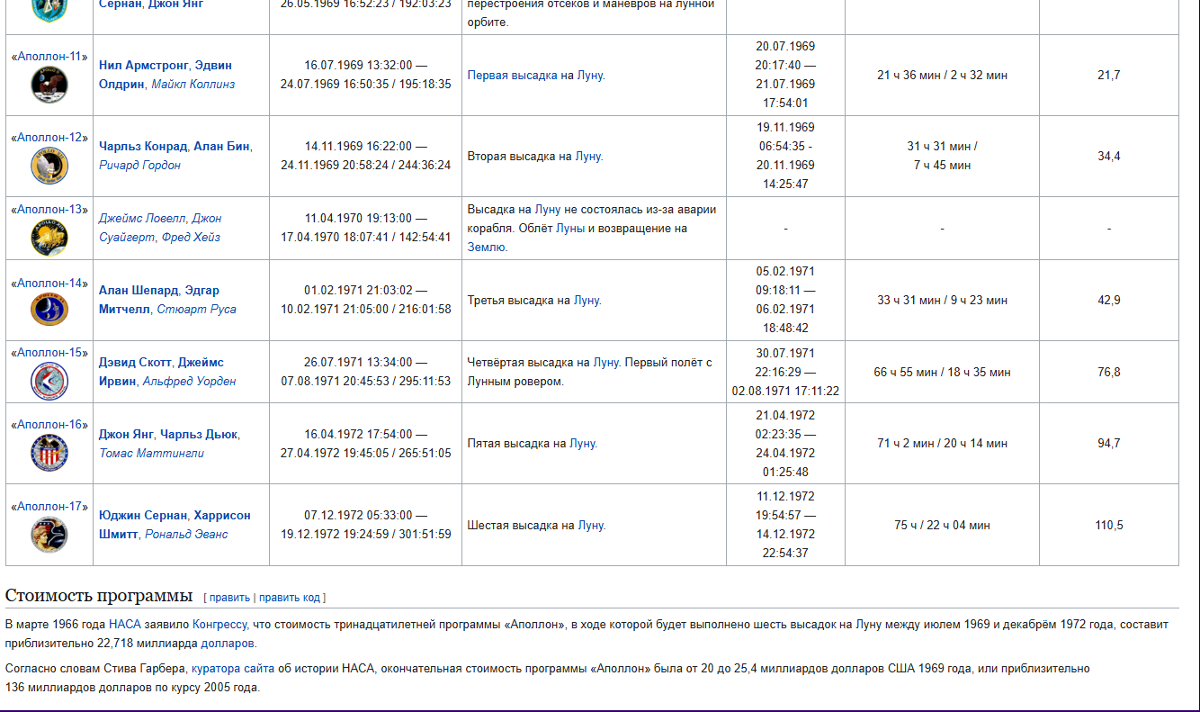Open the Apollo 17 mission patch image
The image size is (1200, 712).
[x=49, y=535]
